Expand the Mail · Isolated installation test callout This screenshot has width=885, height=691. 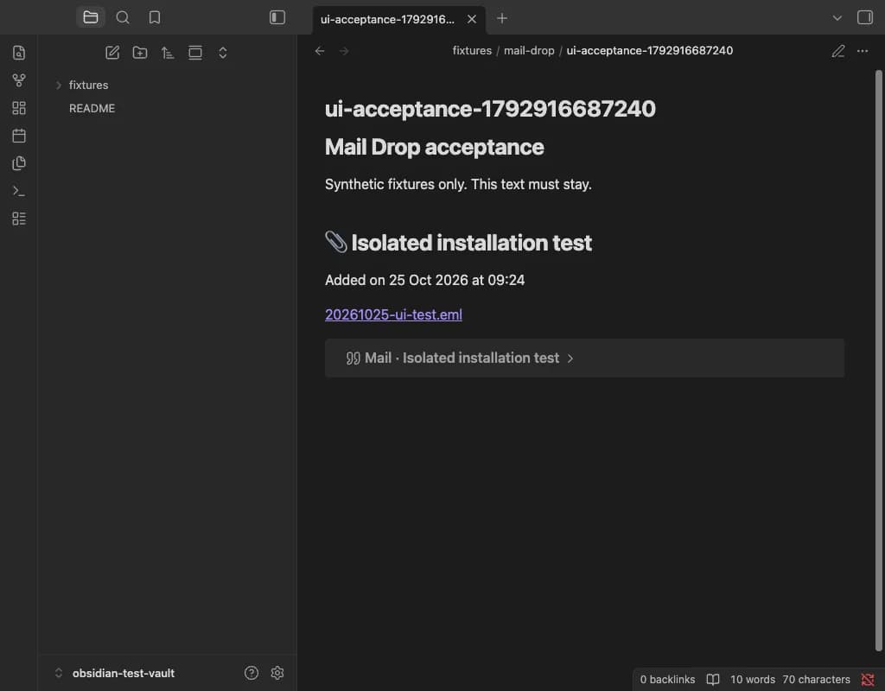584,358
